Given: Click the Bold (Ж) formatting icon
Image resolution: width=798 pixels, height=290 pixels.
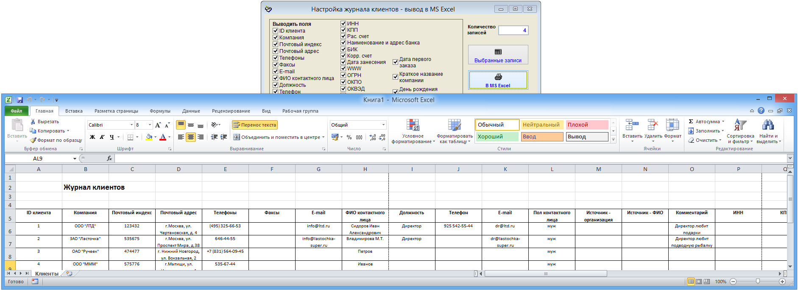Looking at the screenshot, I should [92, 137].
